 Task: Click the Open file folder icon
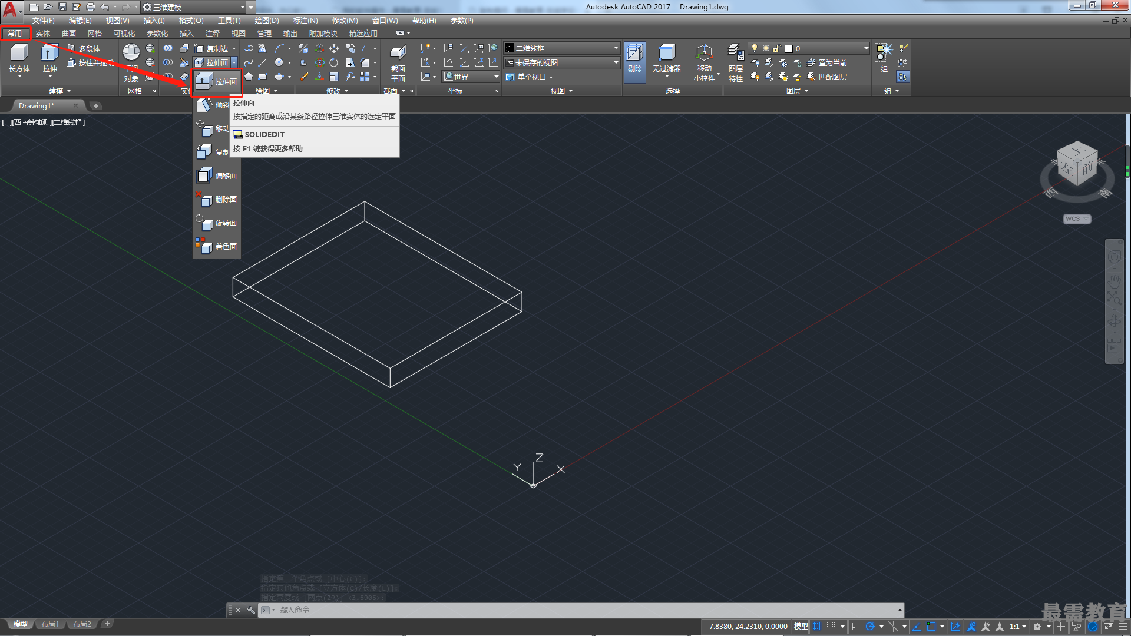[x=48, y=7]
